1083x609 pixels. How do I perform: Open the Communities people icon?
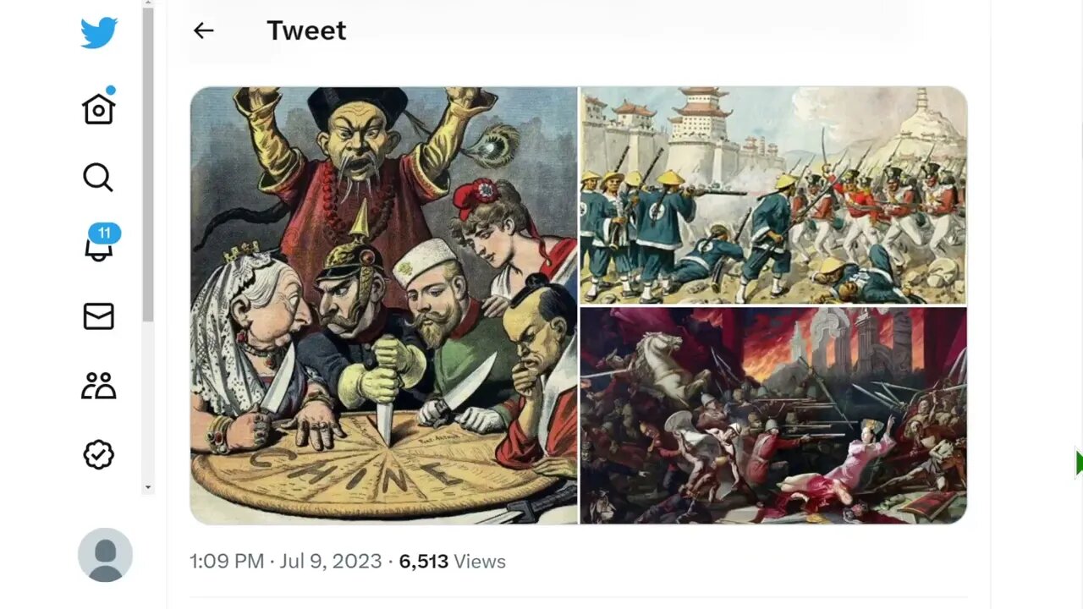click(98, 386)
